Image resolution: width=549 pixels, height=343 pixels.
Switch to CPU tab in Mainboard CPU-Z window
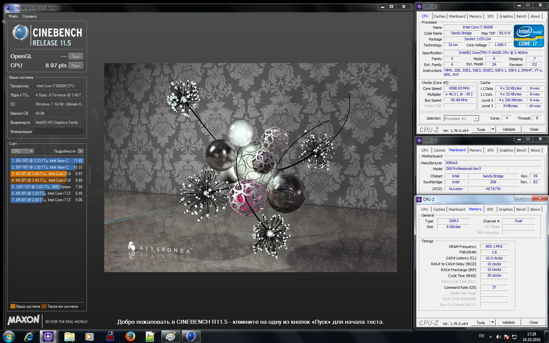(x=425, y=150)
